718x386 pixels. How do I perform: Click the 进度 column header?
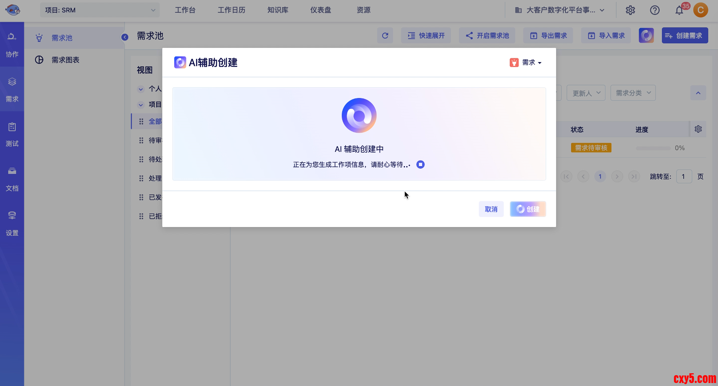[x=642, y=130]
